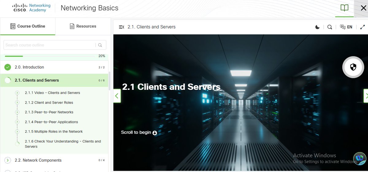Click the course outline vertical scrollbar
Screen dimensions: 368x172
click(x=109, y=81)
